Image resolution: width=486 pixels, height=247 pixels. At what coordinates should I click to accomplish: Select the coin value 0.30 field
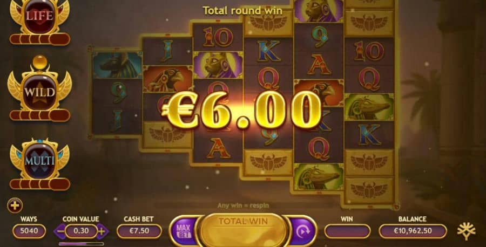pos(81,231)
